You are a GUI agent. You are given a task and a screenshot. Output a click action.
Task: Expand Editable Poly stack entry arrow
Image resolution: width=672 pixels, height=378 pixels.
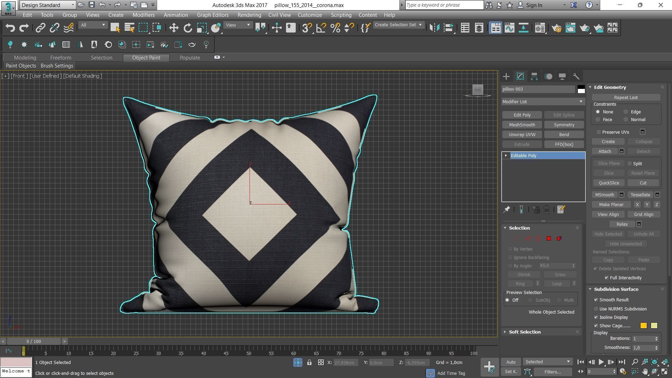[506, 155]
